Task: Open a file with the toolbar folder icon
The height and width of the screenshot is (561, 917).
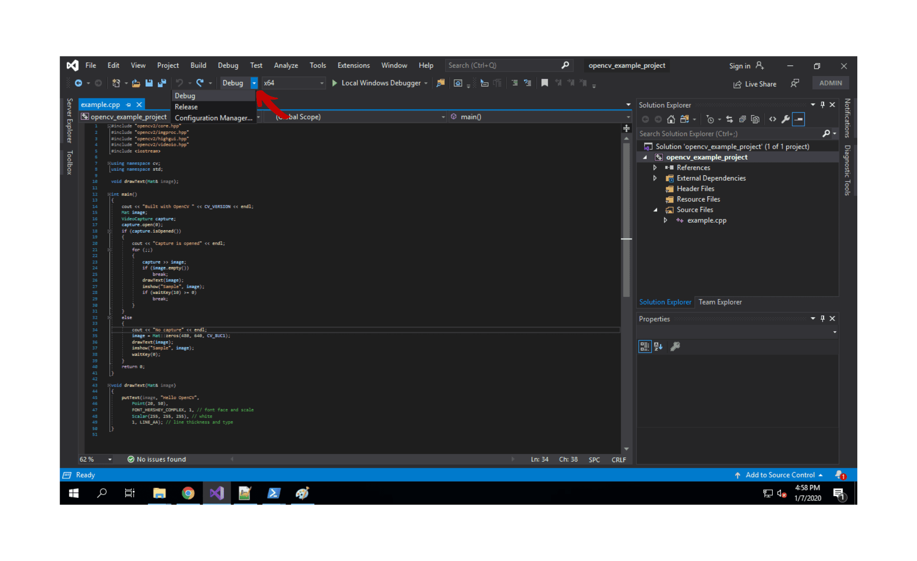Action: (136, 83)
